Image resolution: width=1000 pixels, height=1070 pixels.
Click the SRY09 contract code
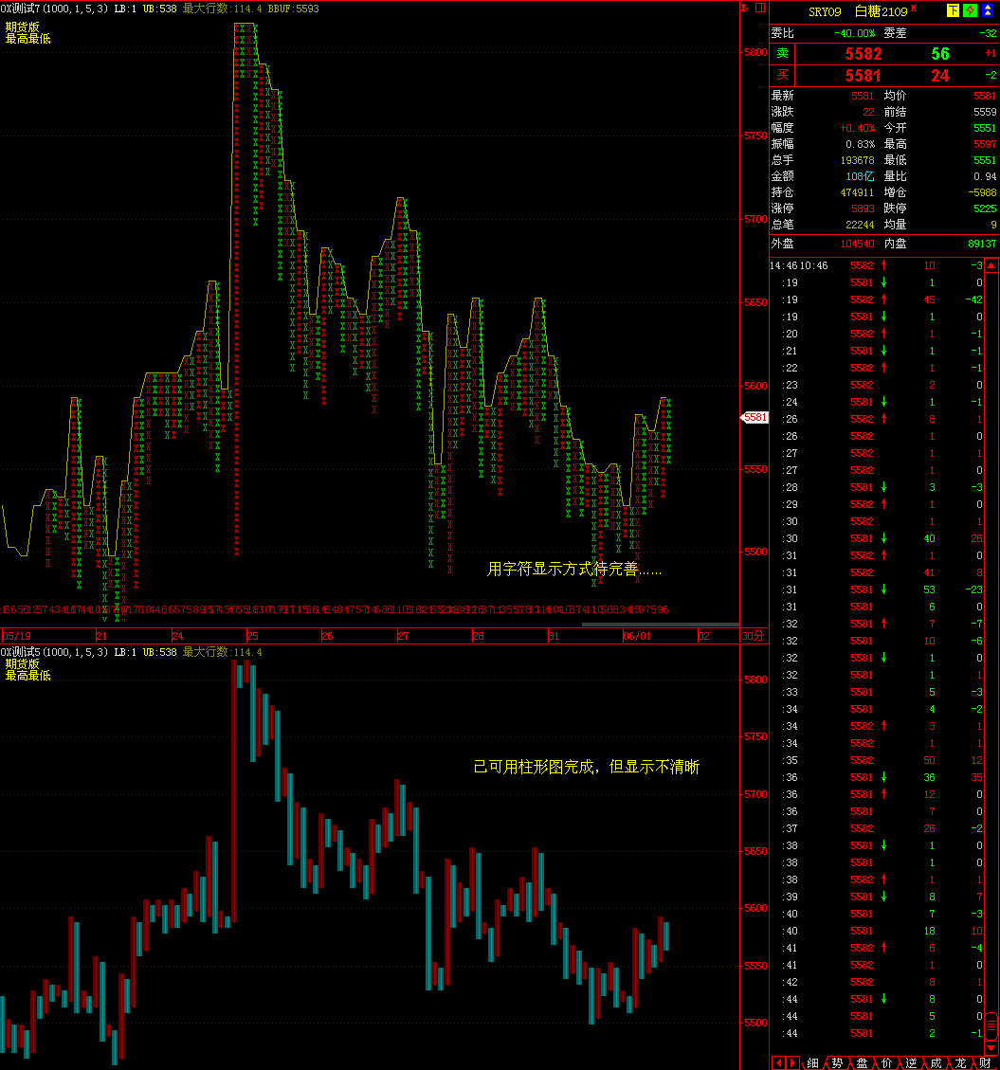[825, 11]
